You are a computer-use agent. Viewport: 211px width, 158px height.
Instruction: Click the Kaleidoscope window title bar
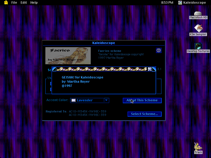coord(104,43)
